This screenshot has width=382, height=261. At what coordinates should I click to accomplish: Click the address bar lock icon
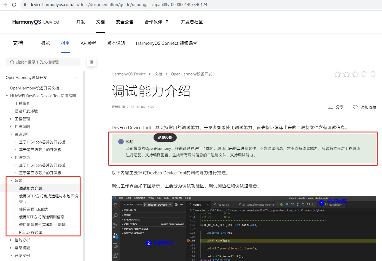(x=25, y=5)
